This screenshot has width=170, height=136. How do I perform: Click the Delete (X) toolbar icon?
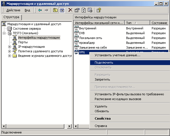[x=70, y=10]
